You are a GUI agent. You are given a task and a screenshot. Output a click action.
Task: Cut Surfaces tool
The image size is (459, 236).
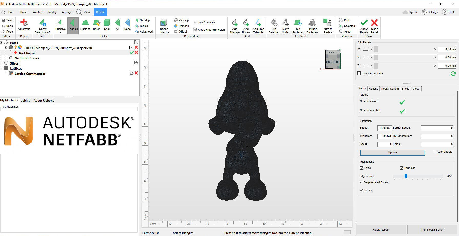click(x=298, y=26)
